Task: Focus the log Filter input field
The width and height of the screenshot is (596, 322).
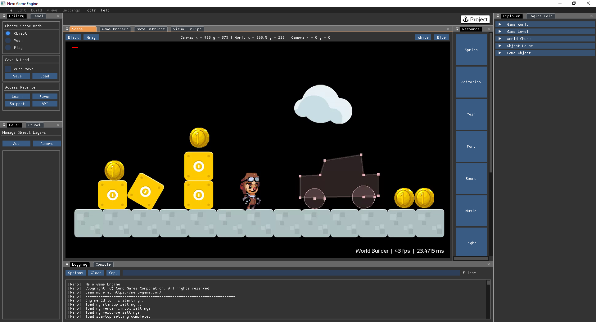Action: 291,273
